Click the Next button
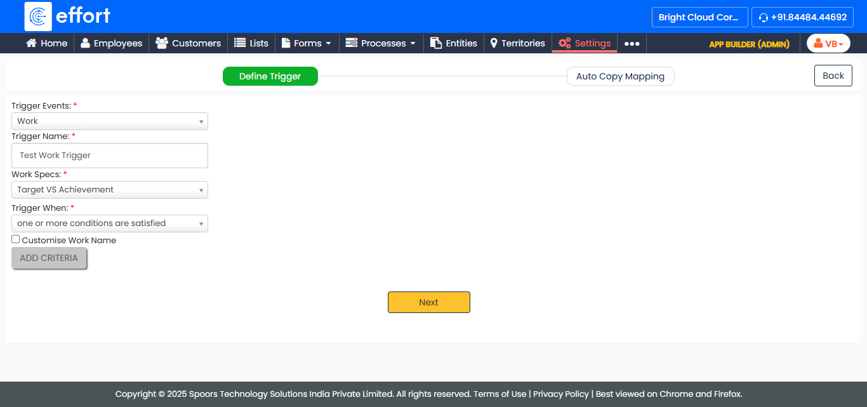This screenshot has height=407, width=867. [x=428, y=302]
